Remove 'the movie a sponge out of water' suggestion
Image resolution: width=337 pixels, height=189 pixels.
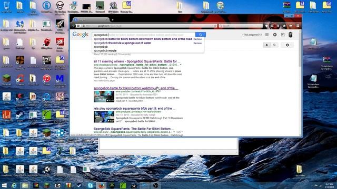tap(197, 43)
